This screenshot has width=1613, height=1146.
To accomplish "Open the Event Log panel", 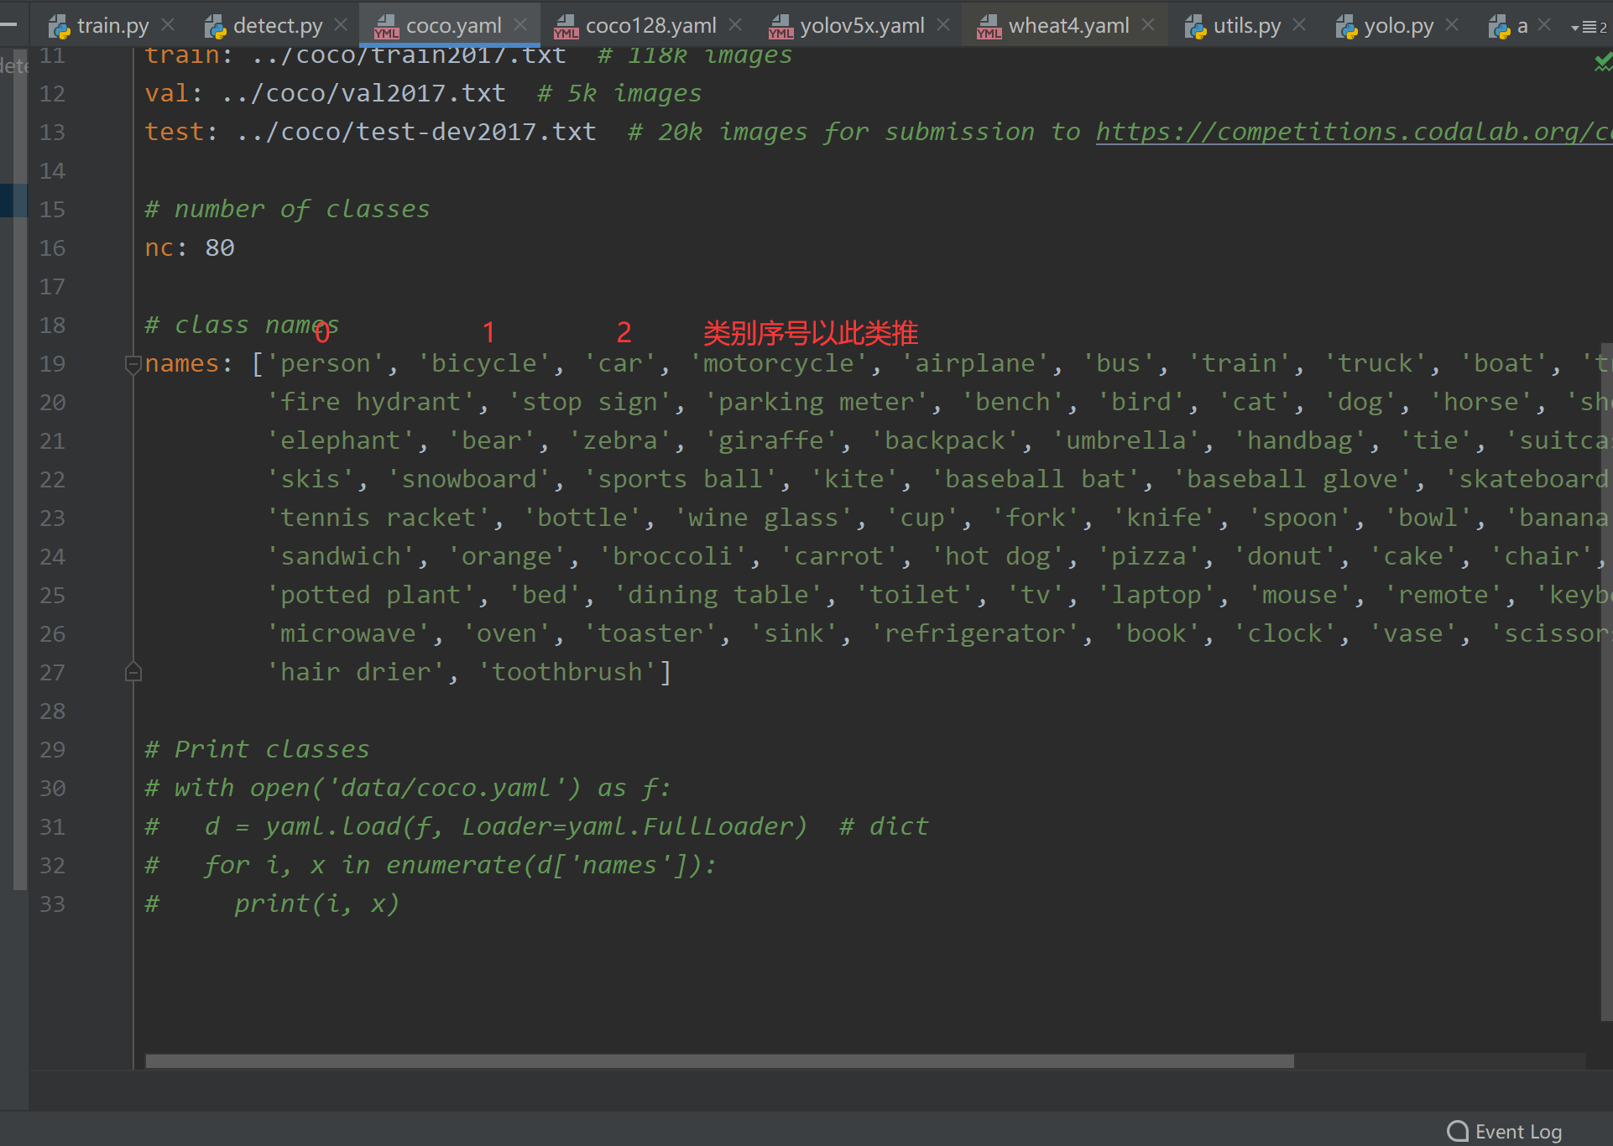I will (1517, 1132).
